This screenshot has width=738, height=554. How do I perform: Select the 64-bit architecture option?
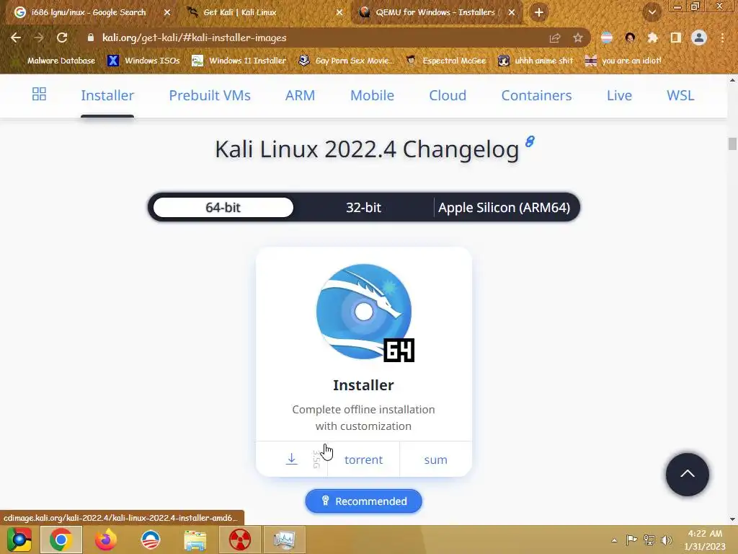[223, 207]
